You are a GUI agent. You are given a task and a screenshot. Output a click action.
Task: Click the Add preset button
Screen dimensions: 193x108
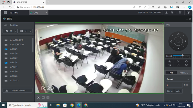coord(178,91)
